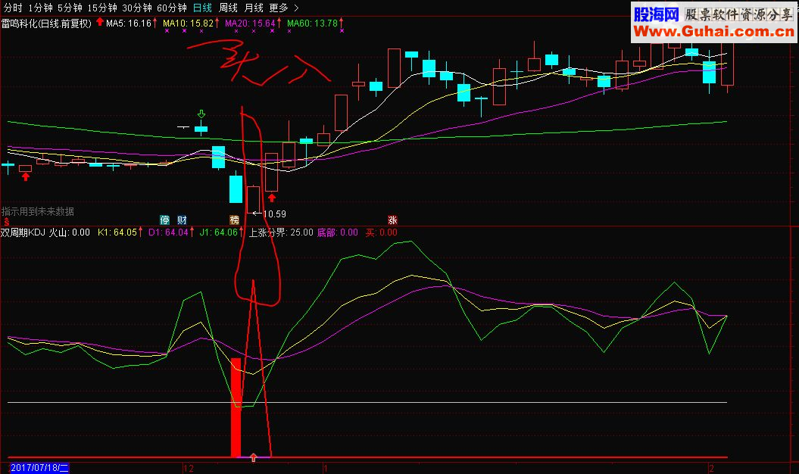Click the MA5: 16.16 label
The image size is (799, 474).
coord(129,23)
